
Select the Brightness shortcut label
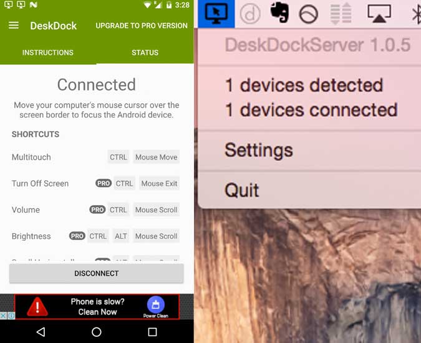pyautogui.click(x=31, y=236)
